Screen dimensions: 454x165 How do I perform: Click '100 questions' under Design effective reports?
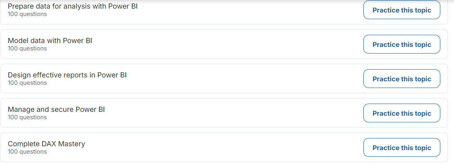pos(27,83)
